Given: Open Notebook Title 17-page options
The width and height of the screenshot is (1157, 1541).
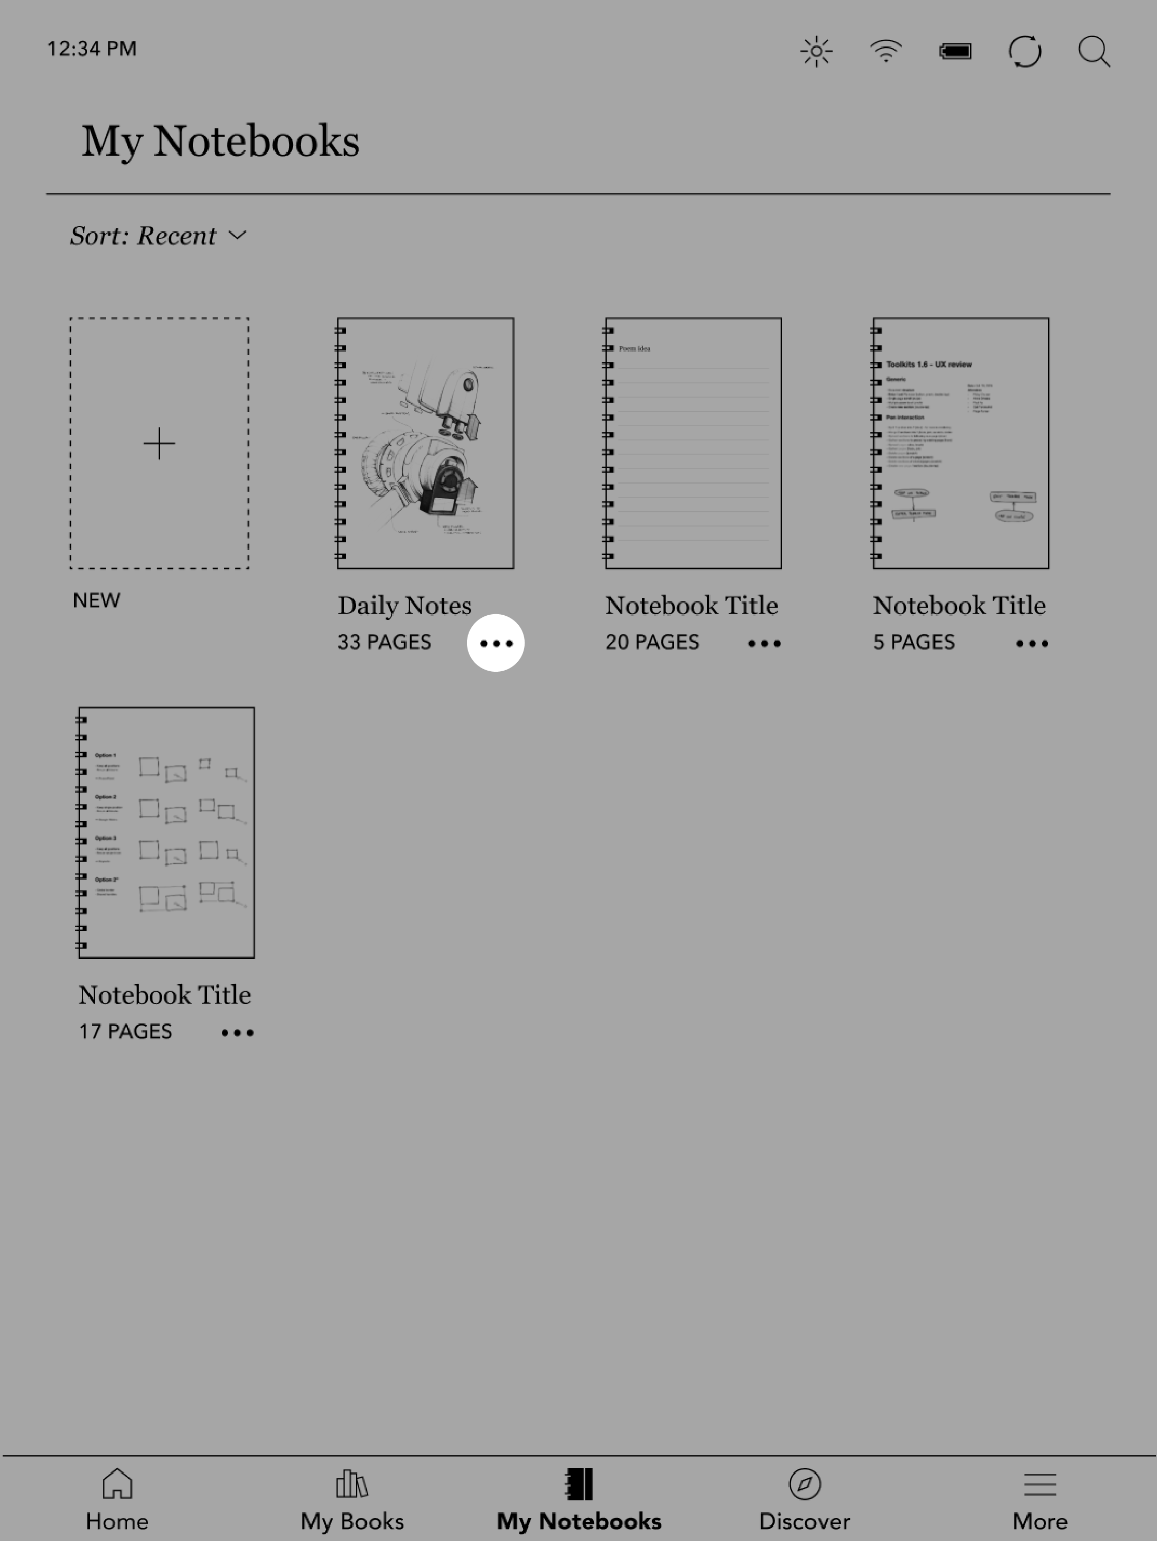Looking at the screenshot, I should (x=234, y=1031).
